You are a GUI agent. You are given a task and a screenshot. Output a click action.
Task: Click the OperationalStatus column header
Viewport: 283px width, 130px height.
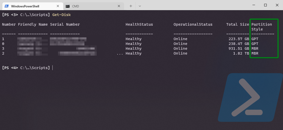pos(193,24)
